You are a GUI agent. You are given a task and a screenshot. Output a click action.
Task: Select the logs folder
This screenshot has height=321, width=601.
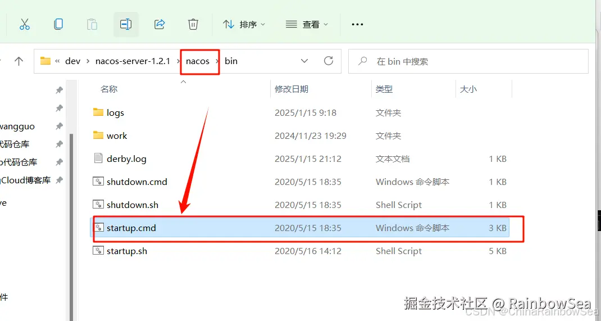(300, 113)
